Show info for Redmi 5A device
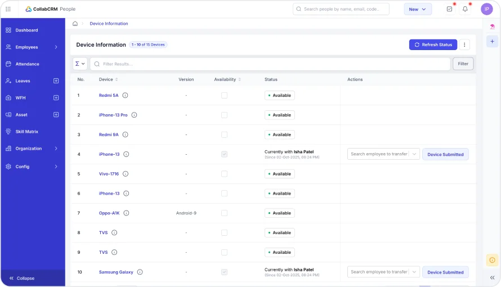 (x=125, y=96)
